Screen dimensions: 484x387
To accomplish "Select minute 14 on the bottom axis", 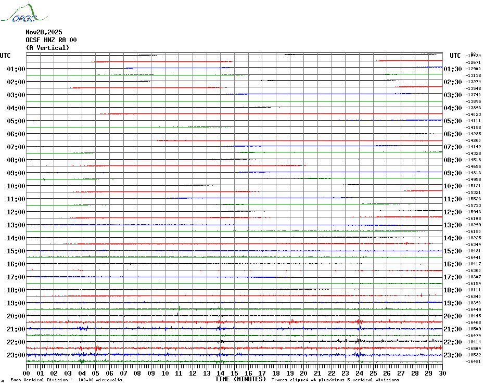I will [x=221, y=373].
